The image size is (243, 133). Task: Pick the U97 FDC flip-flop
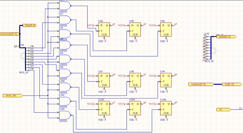(104, 80)
